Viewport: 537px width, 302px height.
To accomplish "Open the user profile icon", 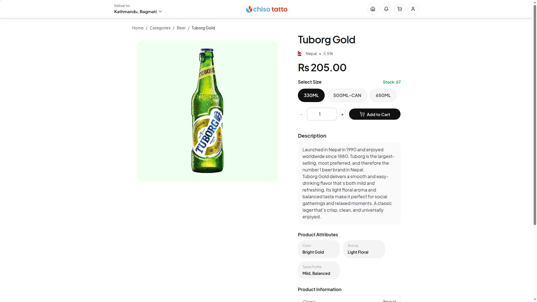I will click(x=413, y=9).
